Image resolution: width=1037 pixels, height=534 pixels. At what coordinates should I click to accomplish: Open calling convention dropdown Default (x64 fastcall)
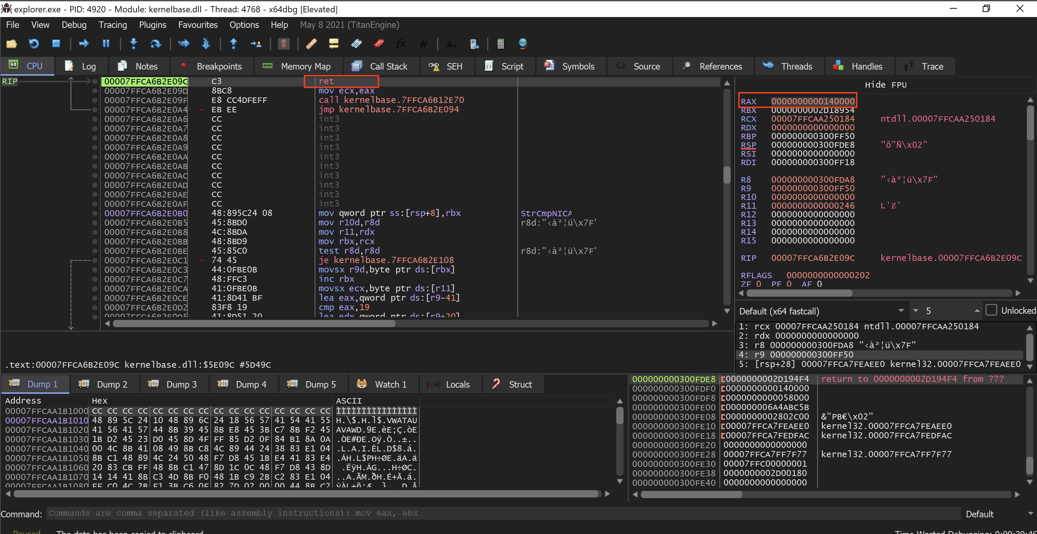click(822, 311)
